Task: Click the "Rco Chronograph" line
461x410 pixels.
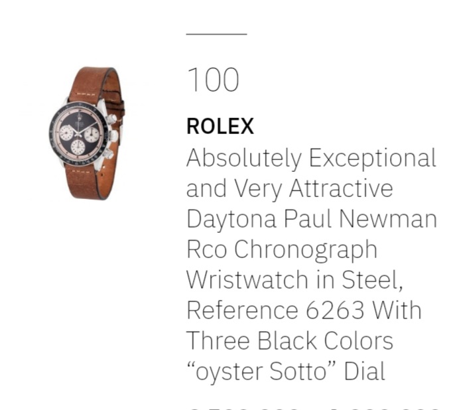Action: coord(281,249)
